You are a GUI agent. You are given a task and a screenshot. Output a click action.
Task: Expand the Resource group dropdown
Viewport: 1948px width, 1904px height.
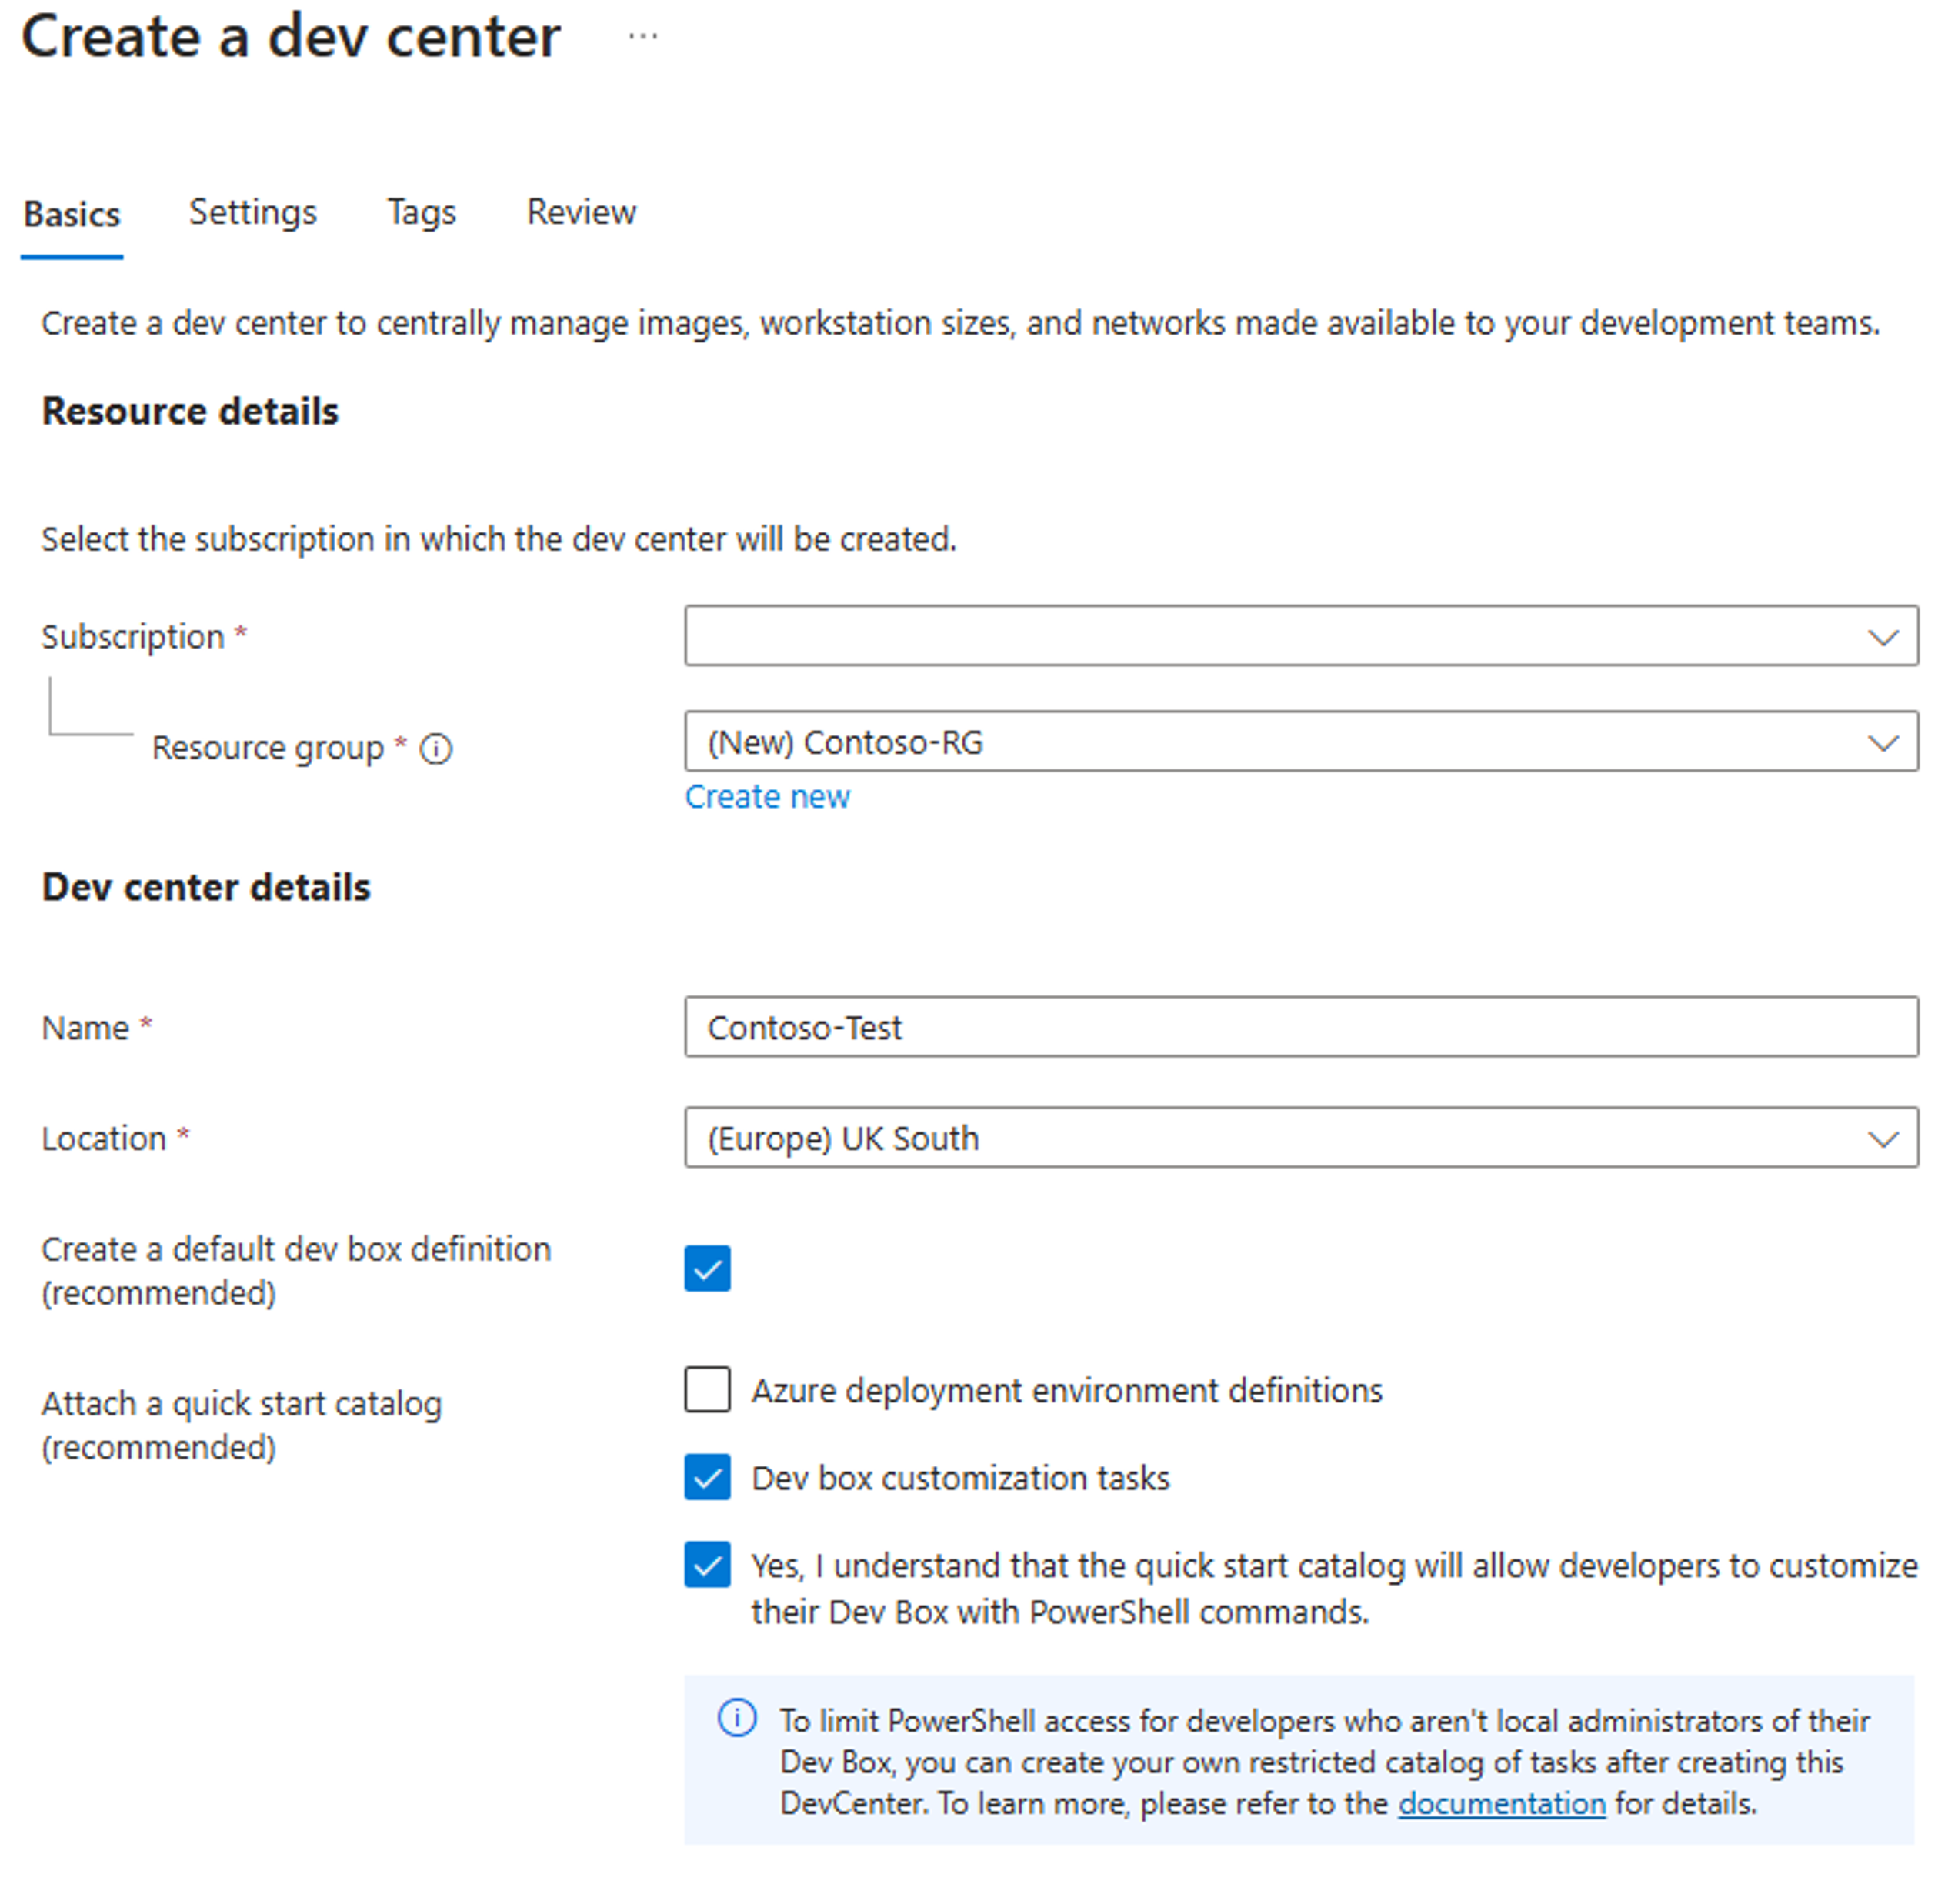(x=1884, y=742)
